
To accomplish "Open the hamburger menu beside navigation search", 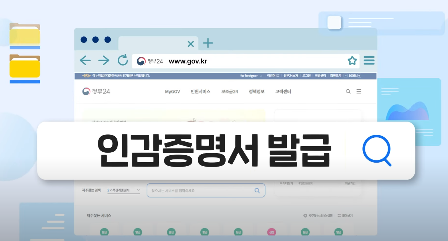I will (359, 92).
